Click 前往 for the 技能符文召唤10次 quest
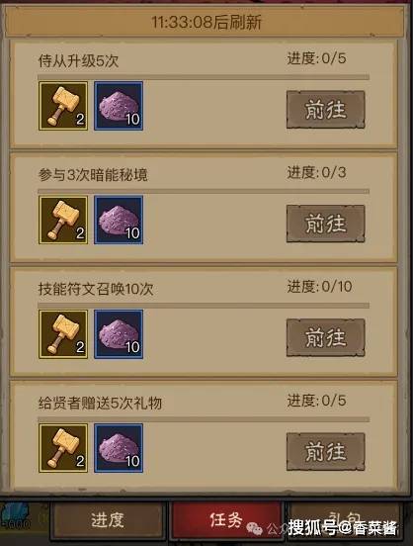Image resolution: width=413 pixels, height=546 pixels. pyautogui.click(x=326, y=337)
